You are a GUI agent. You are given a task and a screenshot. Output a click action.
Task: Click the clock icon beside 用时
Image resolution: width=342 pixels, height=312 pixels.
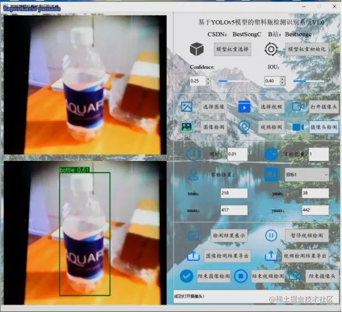[193, 154]
